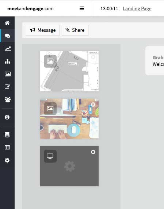Open the analytics line chart icon

point(8,48)
